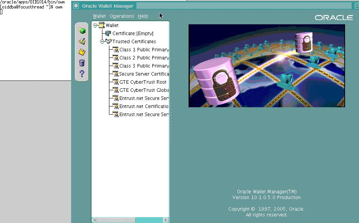Click the horizontal scrollbar thumb in tree panel
Viewport: 359px width, 223px height.
[116, 220]
